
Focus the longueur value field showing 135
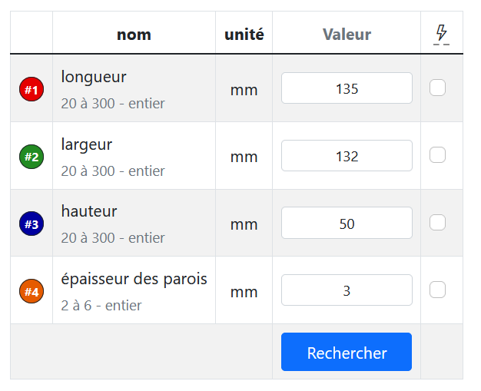point(347,88)
